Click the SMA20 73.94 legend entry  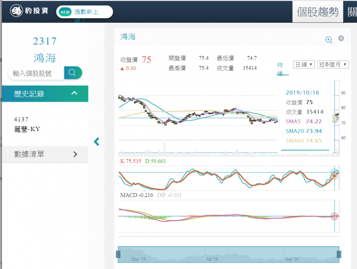[304, 131]
